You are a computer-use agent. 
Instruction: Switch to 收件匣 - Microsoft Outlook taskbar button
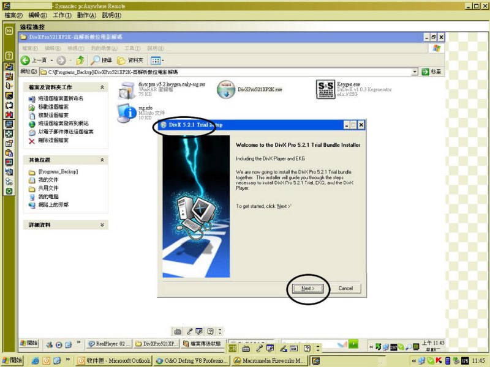tap(114, 361)
